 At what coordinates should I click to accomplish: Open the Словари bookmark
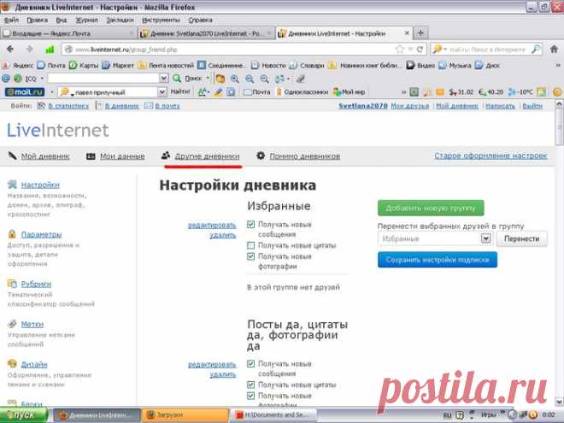[307, 66]
